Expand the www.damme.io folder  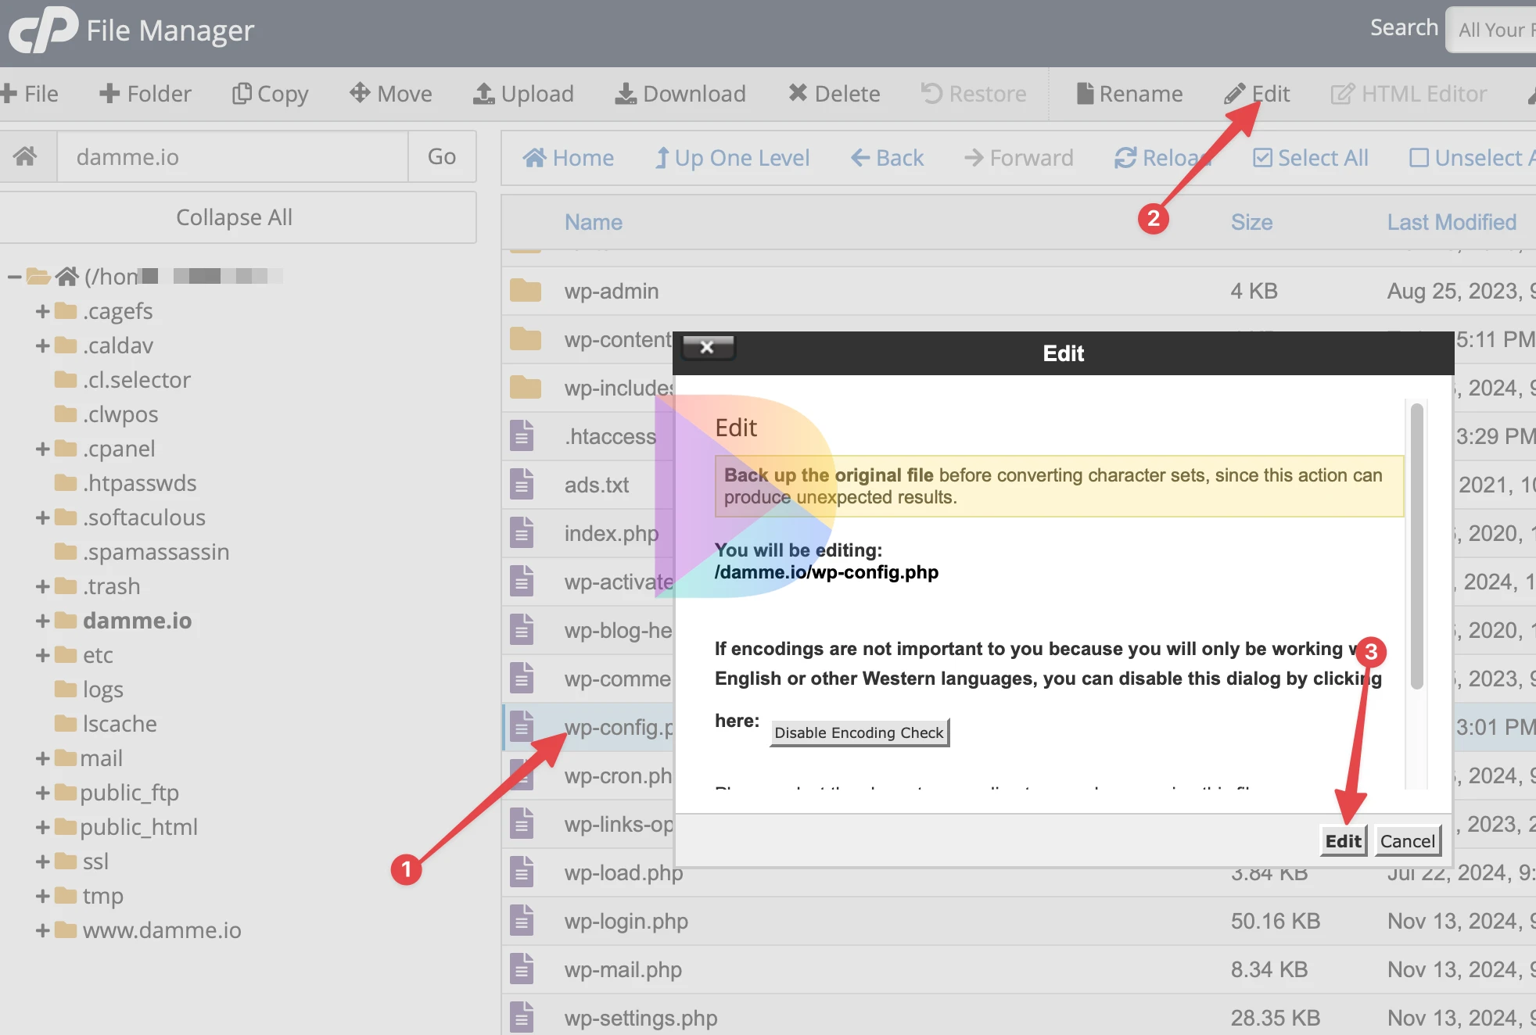point(42,930)
